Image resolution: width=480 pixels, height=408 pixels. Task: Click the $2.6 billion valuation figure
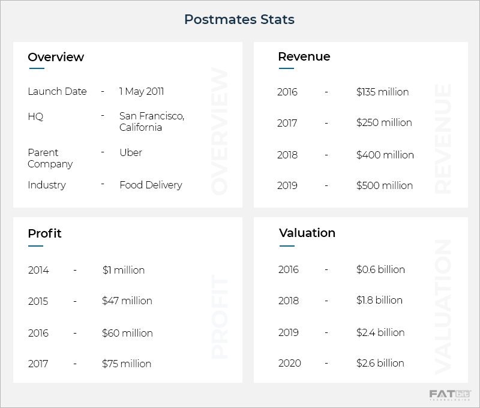(x=380, y=364)
